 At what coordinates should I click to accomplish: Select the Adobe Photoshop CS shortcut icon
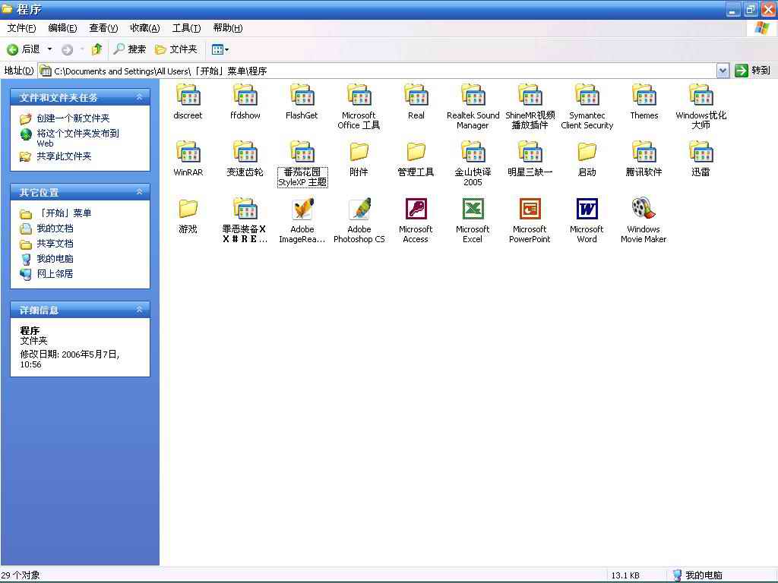click(x=359, y=210)
